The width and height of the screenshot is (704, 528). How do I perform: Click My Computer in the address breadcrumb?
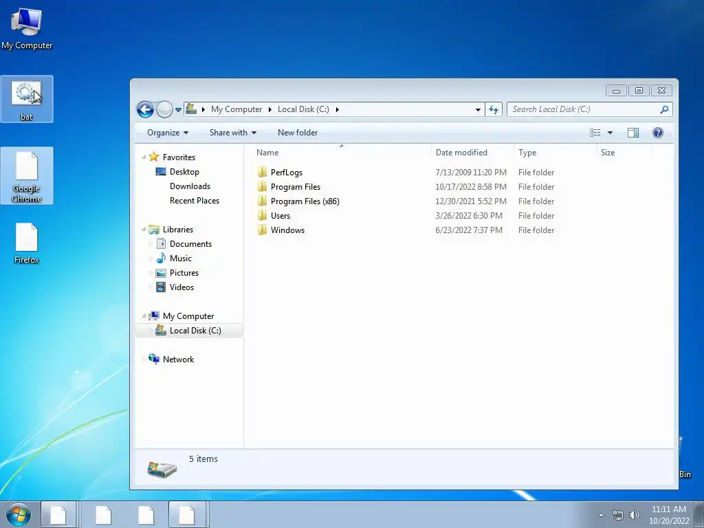[236, 109]
